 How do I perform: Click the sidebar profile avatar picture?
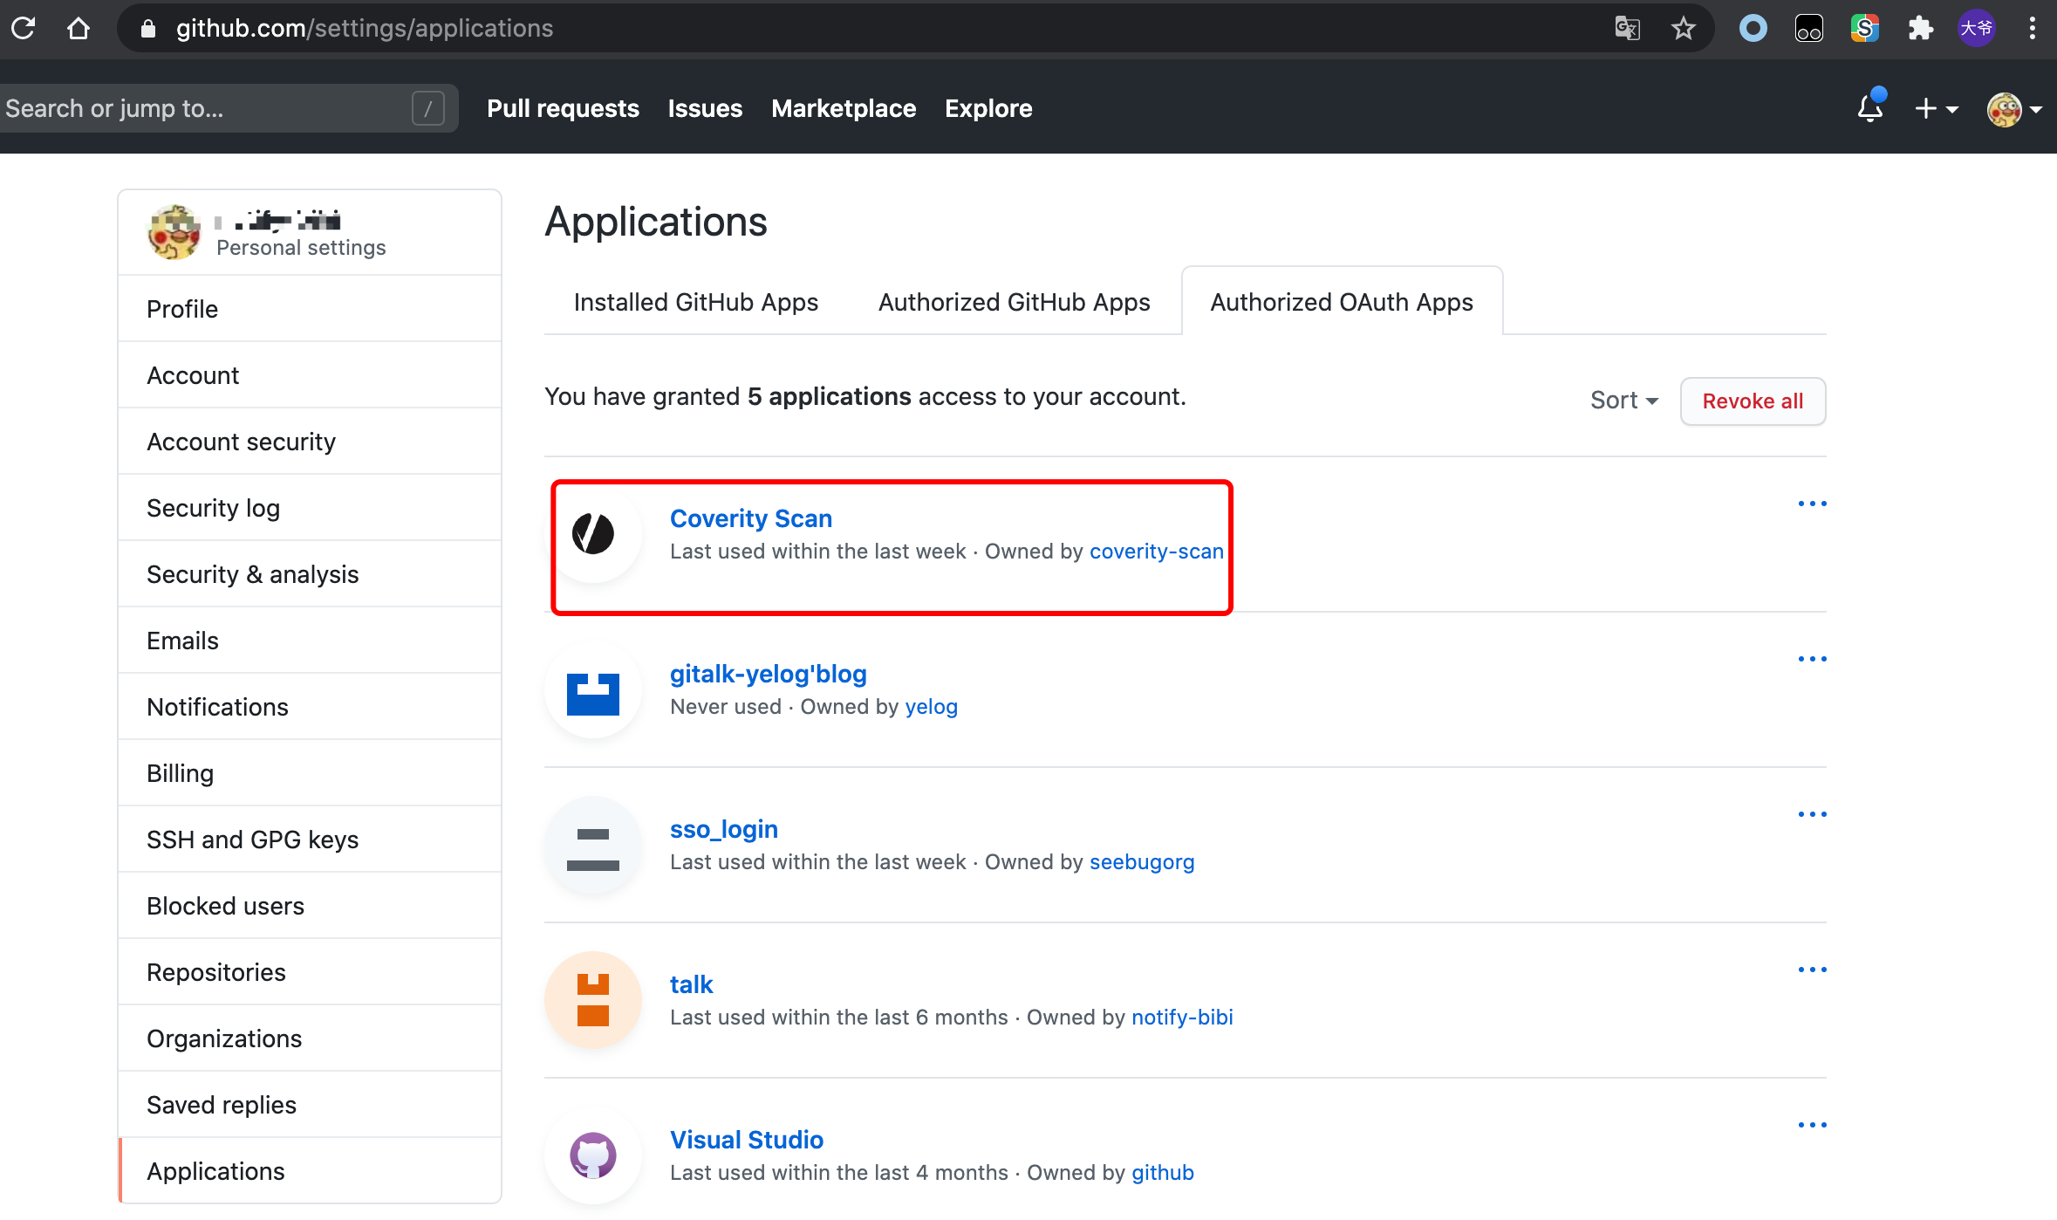point(174,232)
